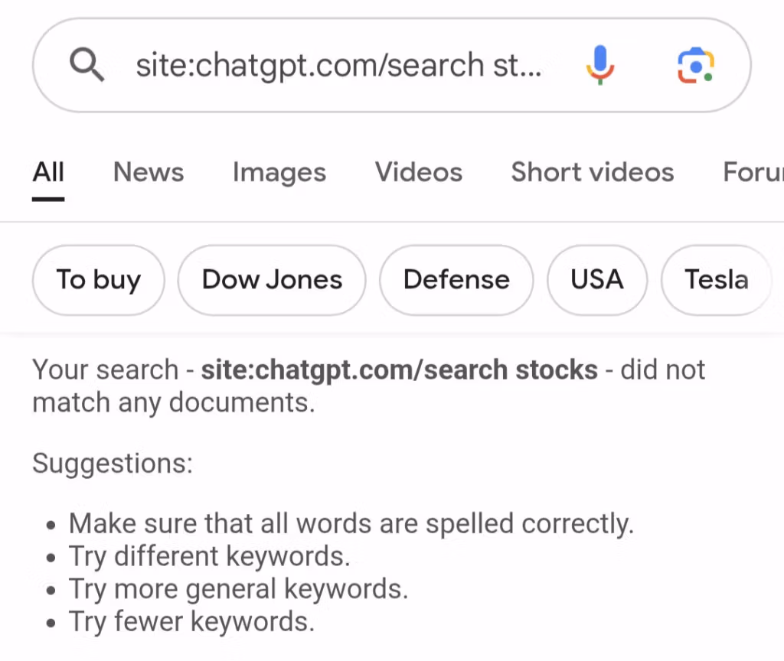Pick the "Tesla" suggestion chip

coord(716,280)
